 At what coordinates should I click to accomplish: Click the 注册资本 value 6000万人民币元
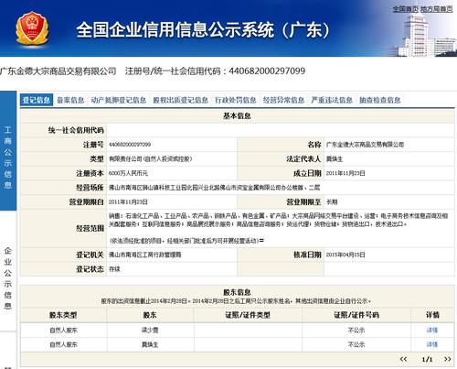(x=128, y=173)
